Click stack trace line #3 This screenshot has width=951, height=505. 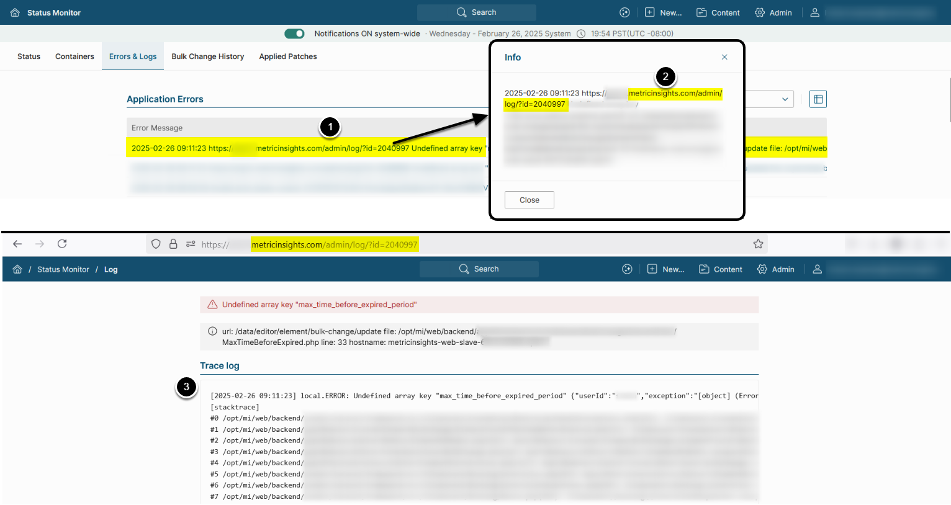484,452
